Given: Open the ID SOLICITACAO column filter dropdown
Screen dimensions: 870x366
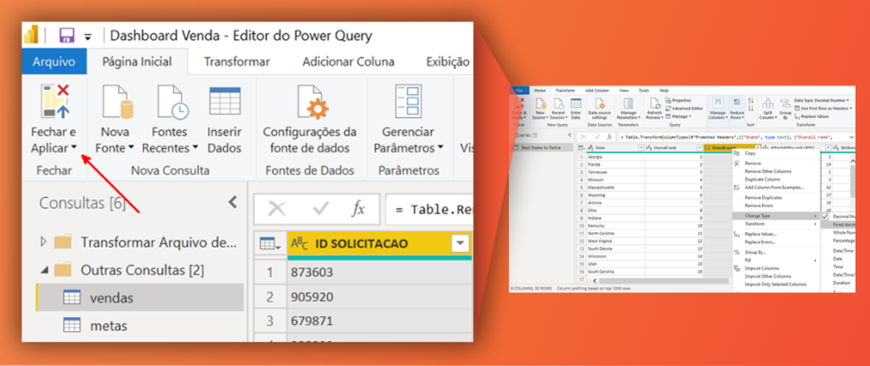Looking at the screenshot, I should [x=460, y=244].
